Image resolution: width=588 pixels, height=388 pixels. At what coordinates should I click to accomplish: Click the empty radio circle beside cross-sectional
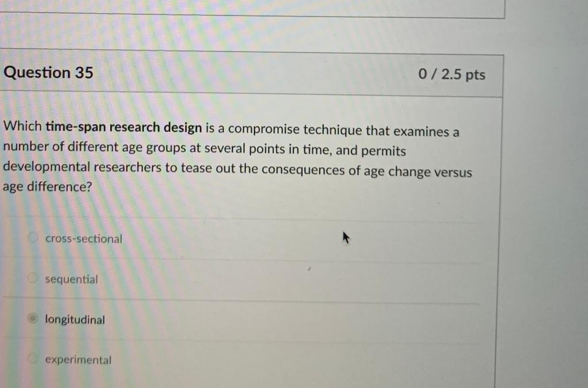click(x=33, y=237)
